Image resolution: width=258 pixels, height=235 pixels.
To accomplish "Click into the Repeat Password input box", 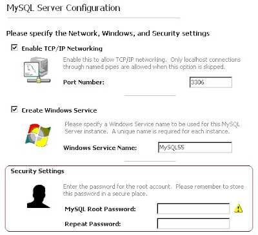I will [x=193, y=223].
